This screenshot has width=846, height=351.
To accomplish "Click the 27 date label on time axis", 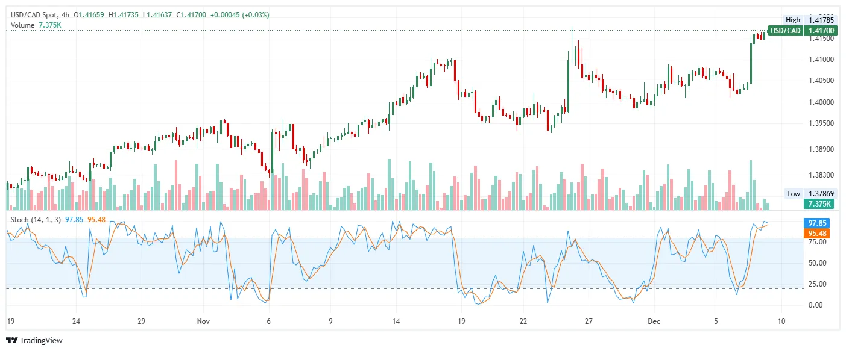I will (x=589, y=321).
